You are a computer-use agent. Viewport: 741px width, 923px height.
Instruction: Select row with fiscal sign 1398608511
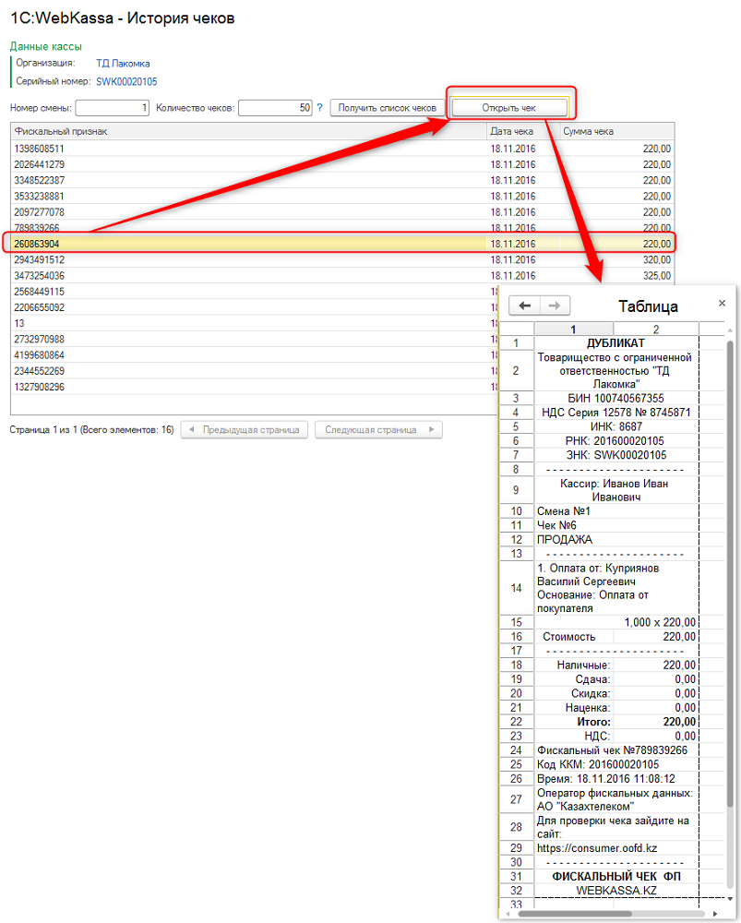pos(247,148)
